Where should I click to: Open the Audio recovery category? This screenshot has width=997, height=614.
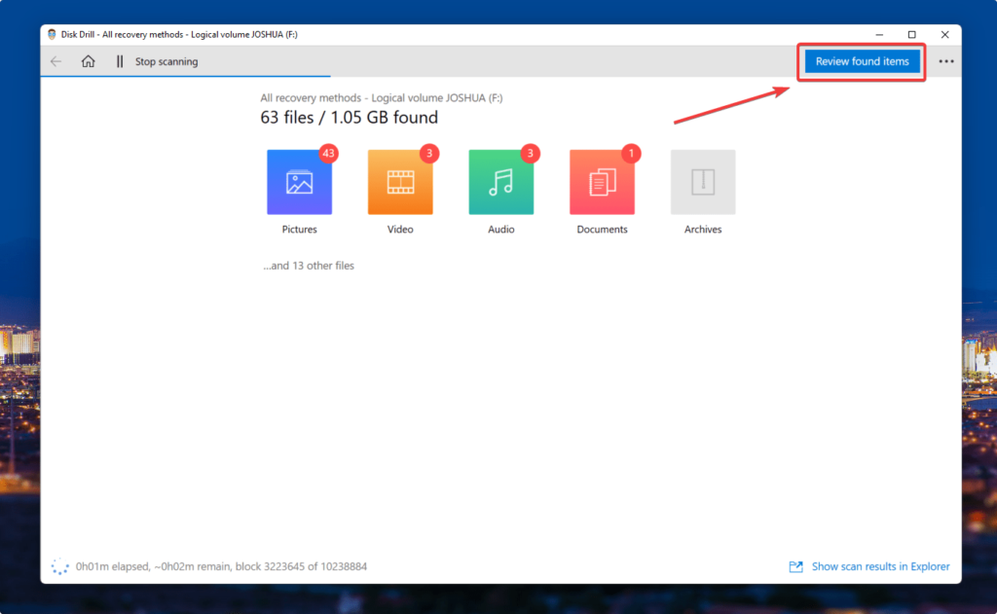click(500, 181)
